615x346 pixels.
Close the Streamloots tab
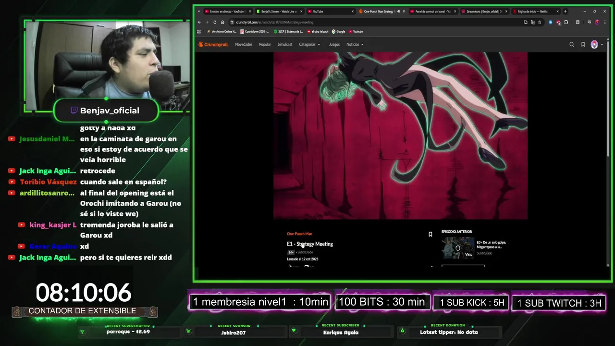[x=506, y=12]
